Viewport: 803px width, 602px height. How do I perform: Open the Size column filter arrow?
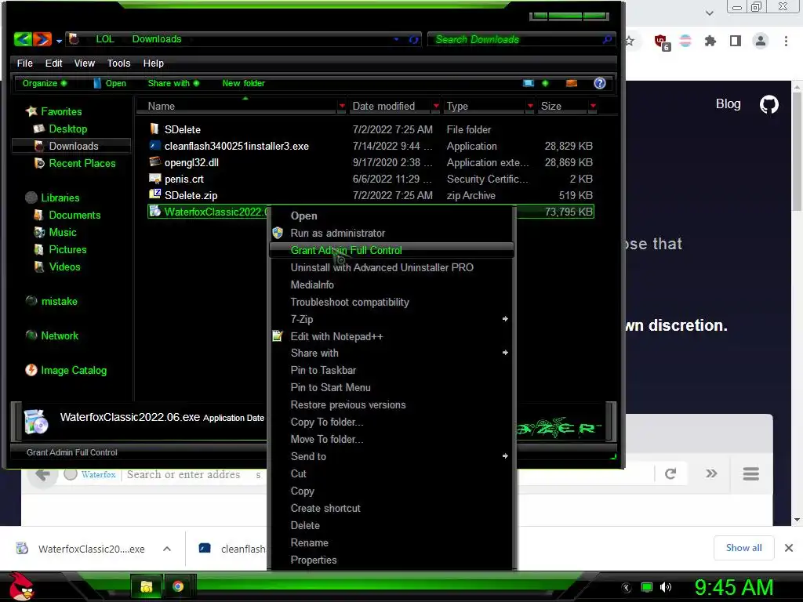(x=593, y=106)
